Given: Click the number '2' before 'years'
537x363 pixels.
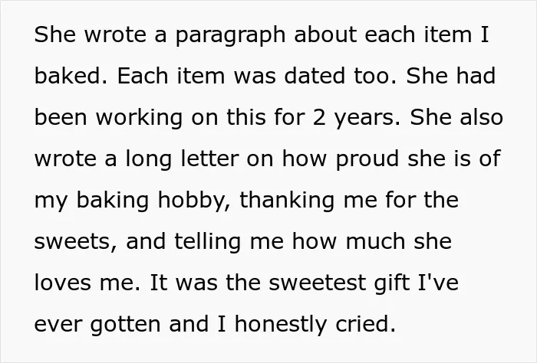Looking at the screenshot, I should 319,118.
